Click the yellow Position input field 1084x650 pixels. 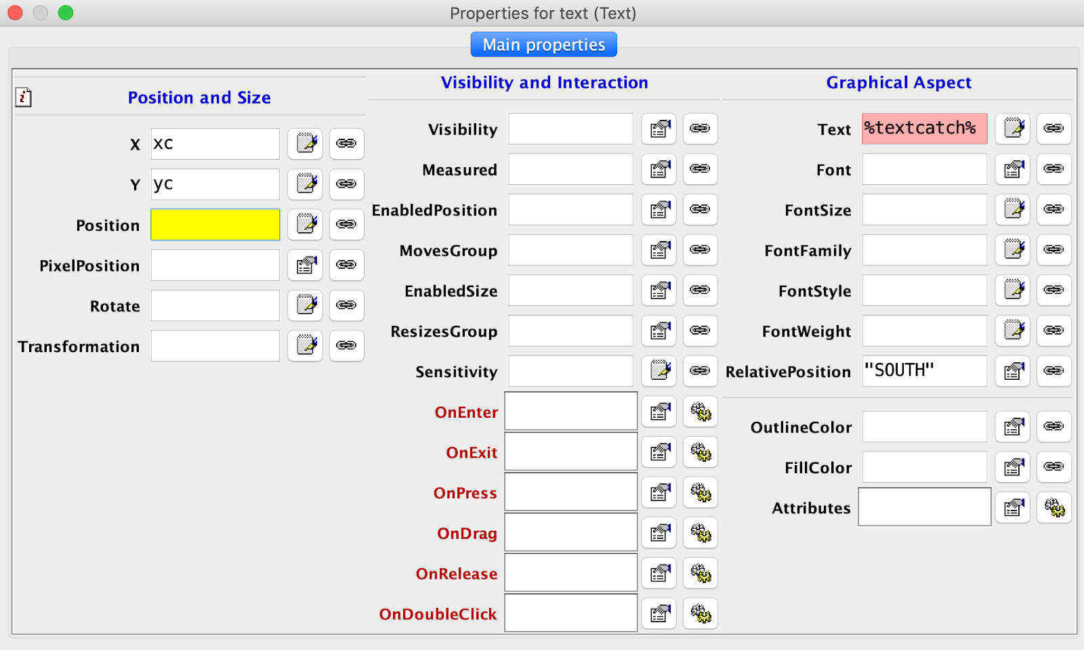(215, 225)
